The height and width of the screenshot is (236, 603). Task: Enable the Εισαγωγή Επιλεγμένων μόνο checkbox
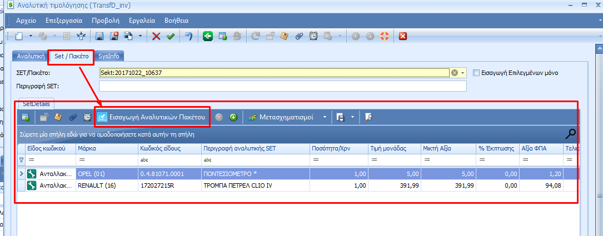476,73
